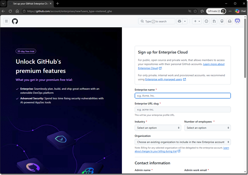Click the Enterprise URL slug field
This screenshot has height=175, width=248.
pos(182,110)
